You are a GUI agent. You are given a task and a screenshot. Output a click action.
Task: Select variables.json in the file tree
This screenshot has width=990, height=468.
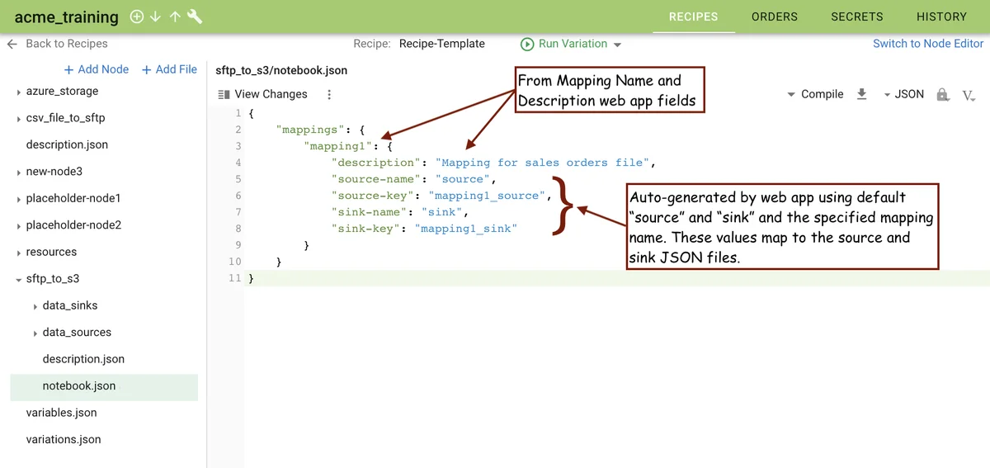click(x=61, y=413)
